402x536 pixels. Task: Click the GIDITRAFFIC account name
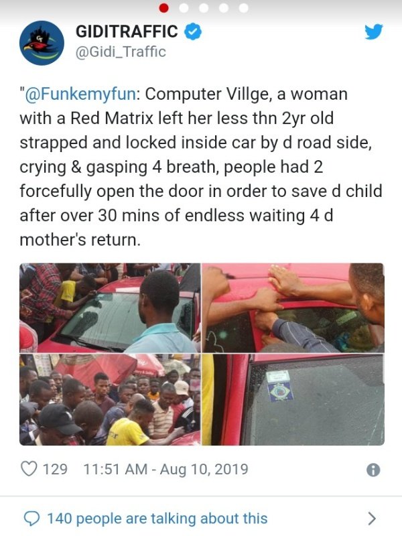click(x=127, y=31)
